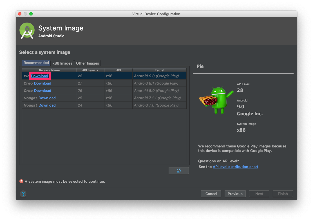Sort by API Level column arrow
The width and height of the screenshot is (313, 221).
point(97,70)
